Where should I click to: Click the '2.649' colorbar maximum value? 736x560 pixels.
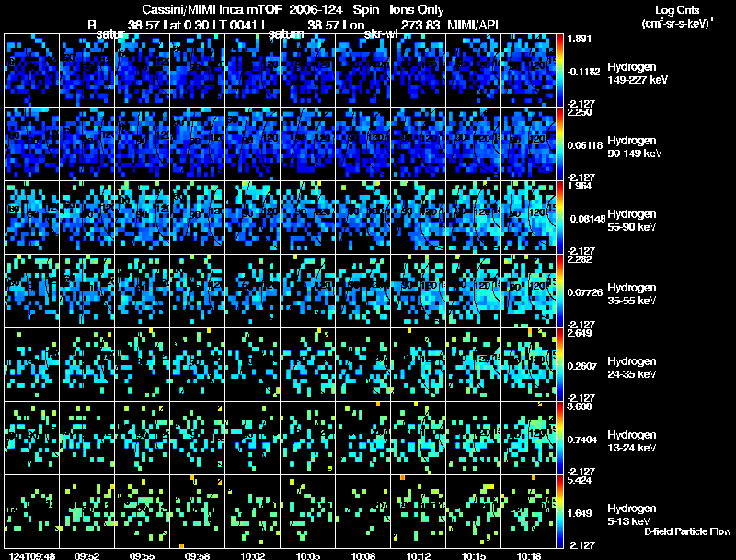coord(580,333)
